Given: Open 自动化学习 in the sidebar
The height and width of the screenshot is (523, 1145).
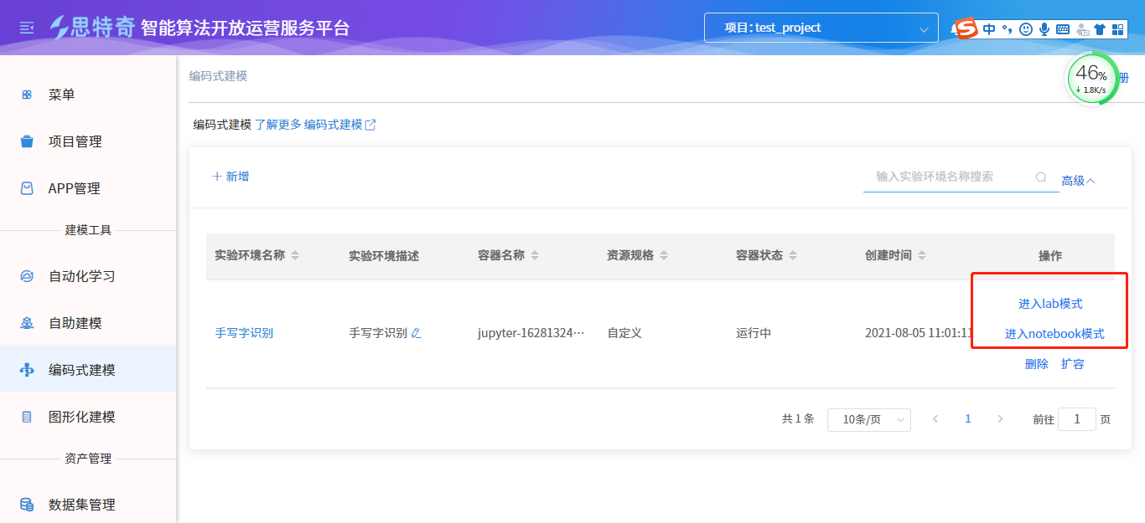Looking at the screenshot, I should (x=88, y=276).
